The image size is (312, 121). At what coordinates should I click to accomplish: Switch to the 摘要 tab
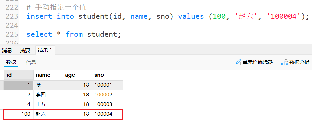[25, 51]
